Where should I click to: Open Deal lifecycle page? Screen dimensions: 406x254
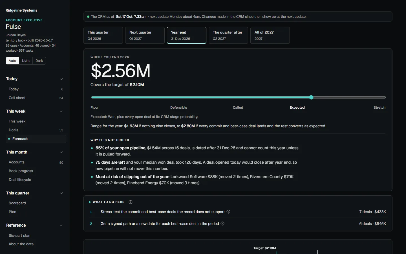(36, 180)
